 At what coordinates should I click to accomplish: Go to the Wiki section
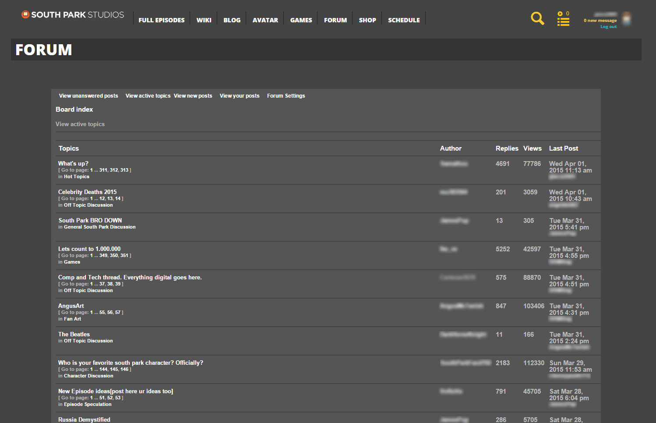pos(204,20)
